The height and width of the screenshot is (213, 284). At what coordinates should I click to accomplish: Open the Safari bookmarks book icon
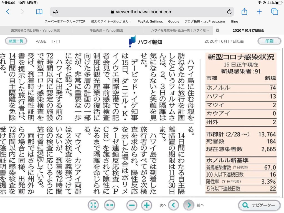(39, 12)
